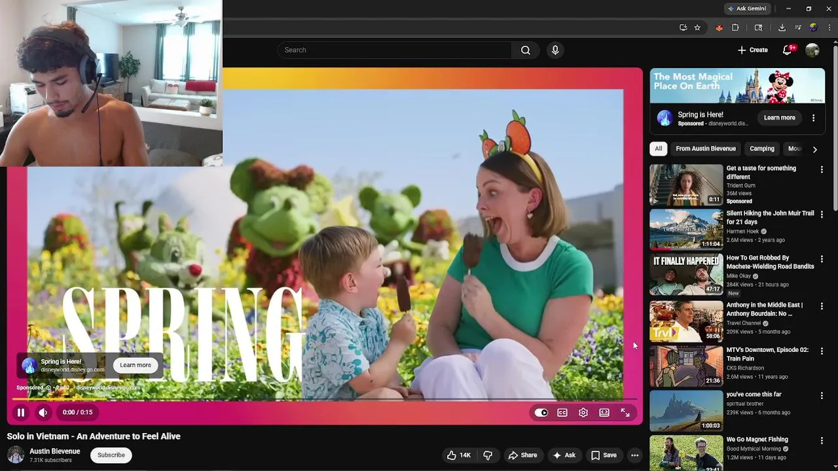Click the Disney ad avatar in video overlay

tap(29, 366)
